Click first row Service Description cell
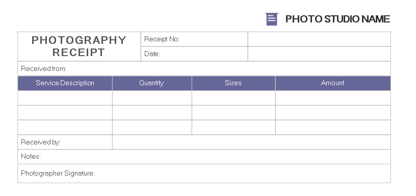Image resolution: width=416 pixels, height=196 pixels. tap(65, 98)
